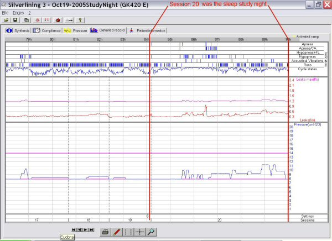The height and width of the screenshot is (241, 332).
Task: Open the ? help menu
Action: click(x=29, y=13)
